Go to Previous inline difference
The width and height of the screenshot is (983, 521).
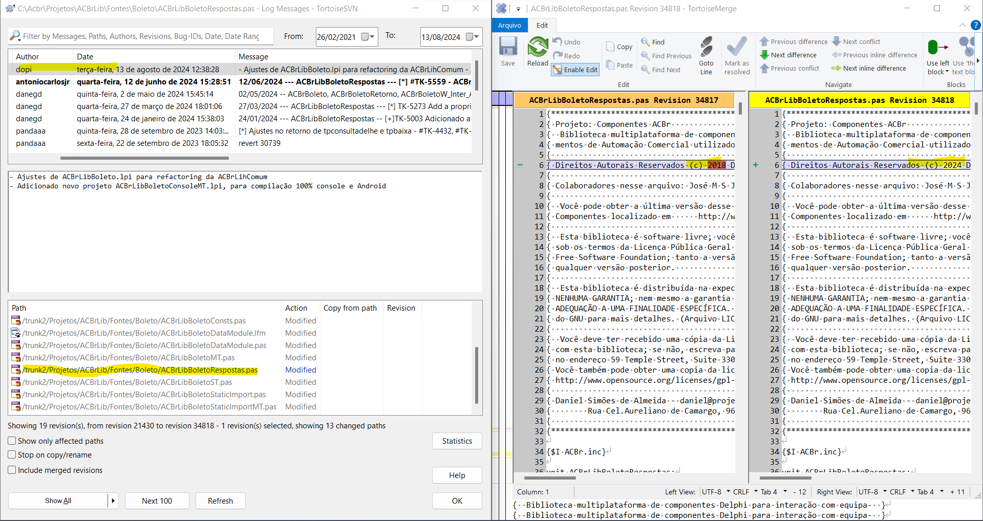874,55
